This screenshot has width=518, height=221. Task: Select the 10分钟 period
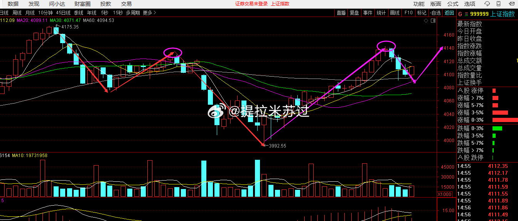pos(46,13)
